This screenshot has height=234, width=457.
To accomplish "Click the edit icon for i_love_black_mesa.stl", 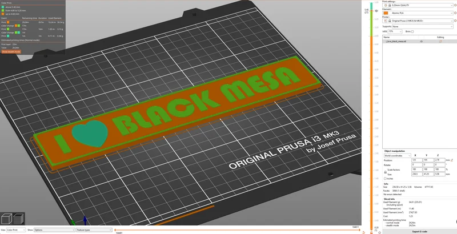I will click(x=440, y=42).
